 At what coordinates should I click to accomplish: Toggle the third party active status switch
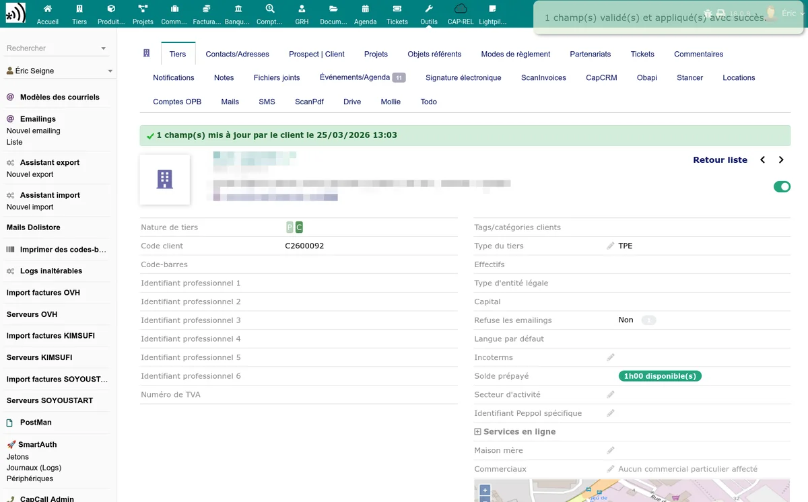(x=782, y=186)
